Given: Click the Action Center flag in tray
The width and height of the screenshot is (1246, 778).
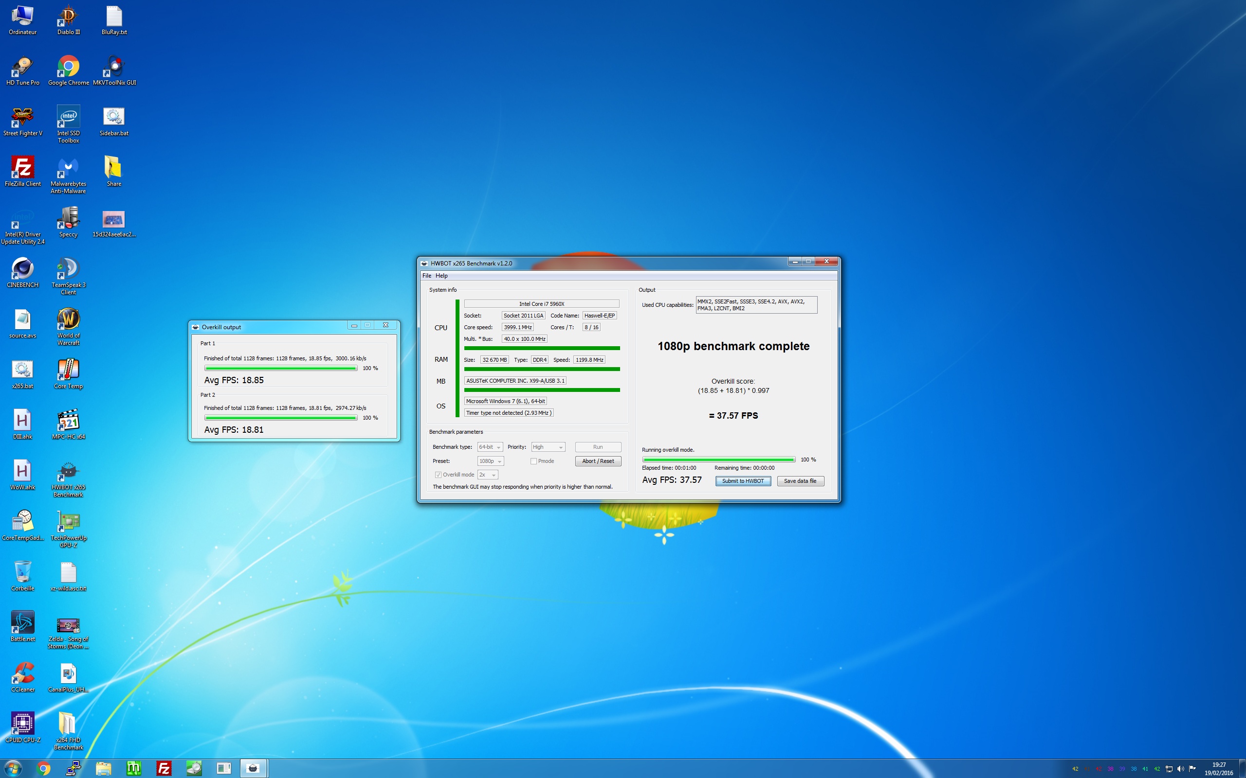Looking at the screenshot, I should pyautogui.click(x=1192, y=769).
